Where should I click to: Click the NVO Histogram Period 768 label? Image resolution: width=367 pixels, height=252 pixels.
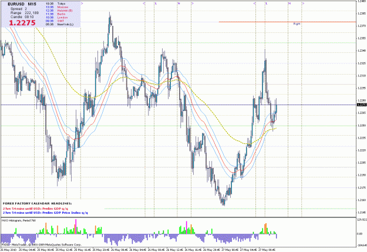tap(19, 220)
